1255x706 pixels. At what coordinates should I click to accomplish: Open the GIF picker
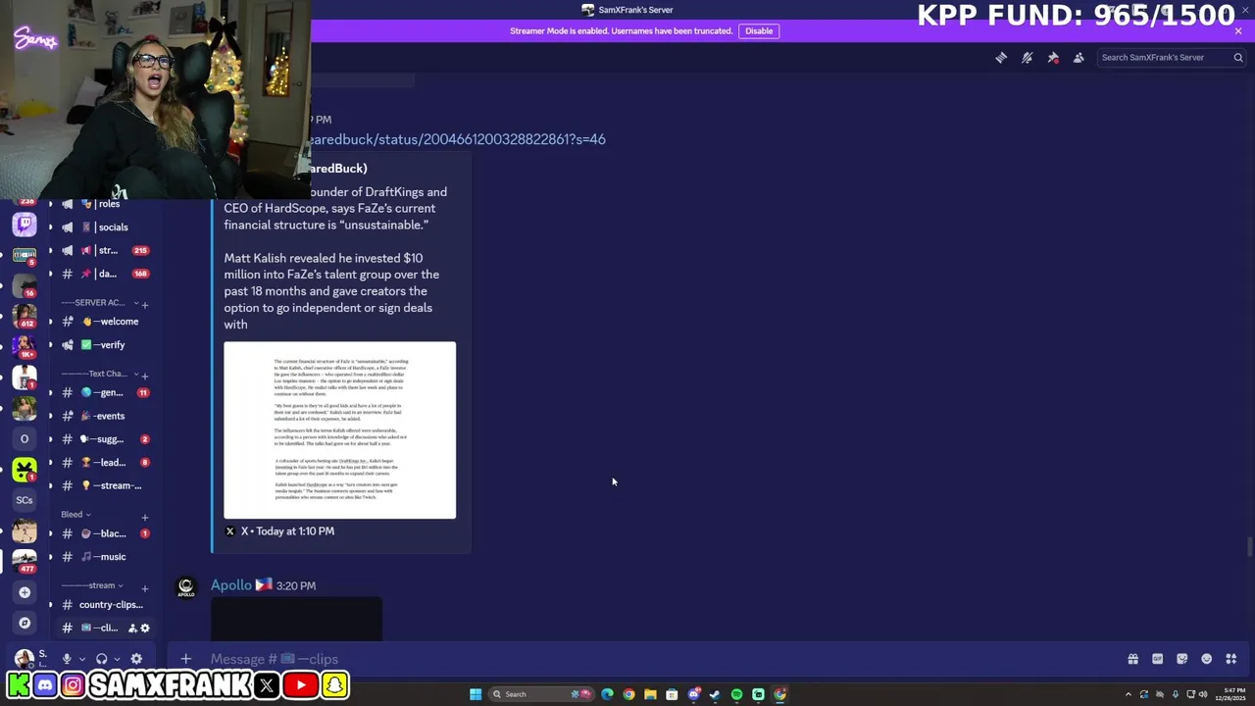click(x=1157, y=659)
